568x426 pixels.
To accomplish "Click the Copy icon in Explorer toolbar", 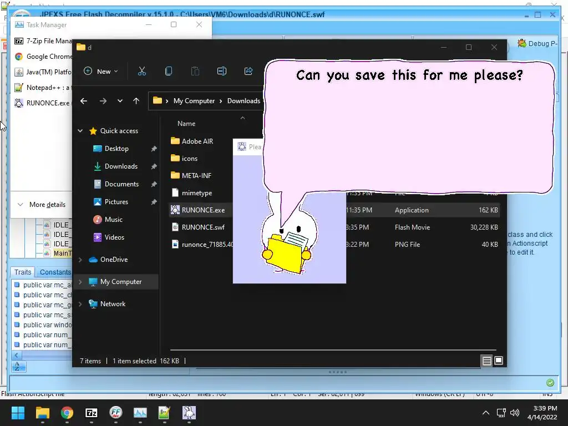I will (x=169, y=72).
